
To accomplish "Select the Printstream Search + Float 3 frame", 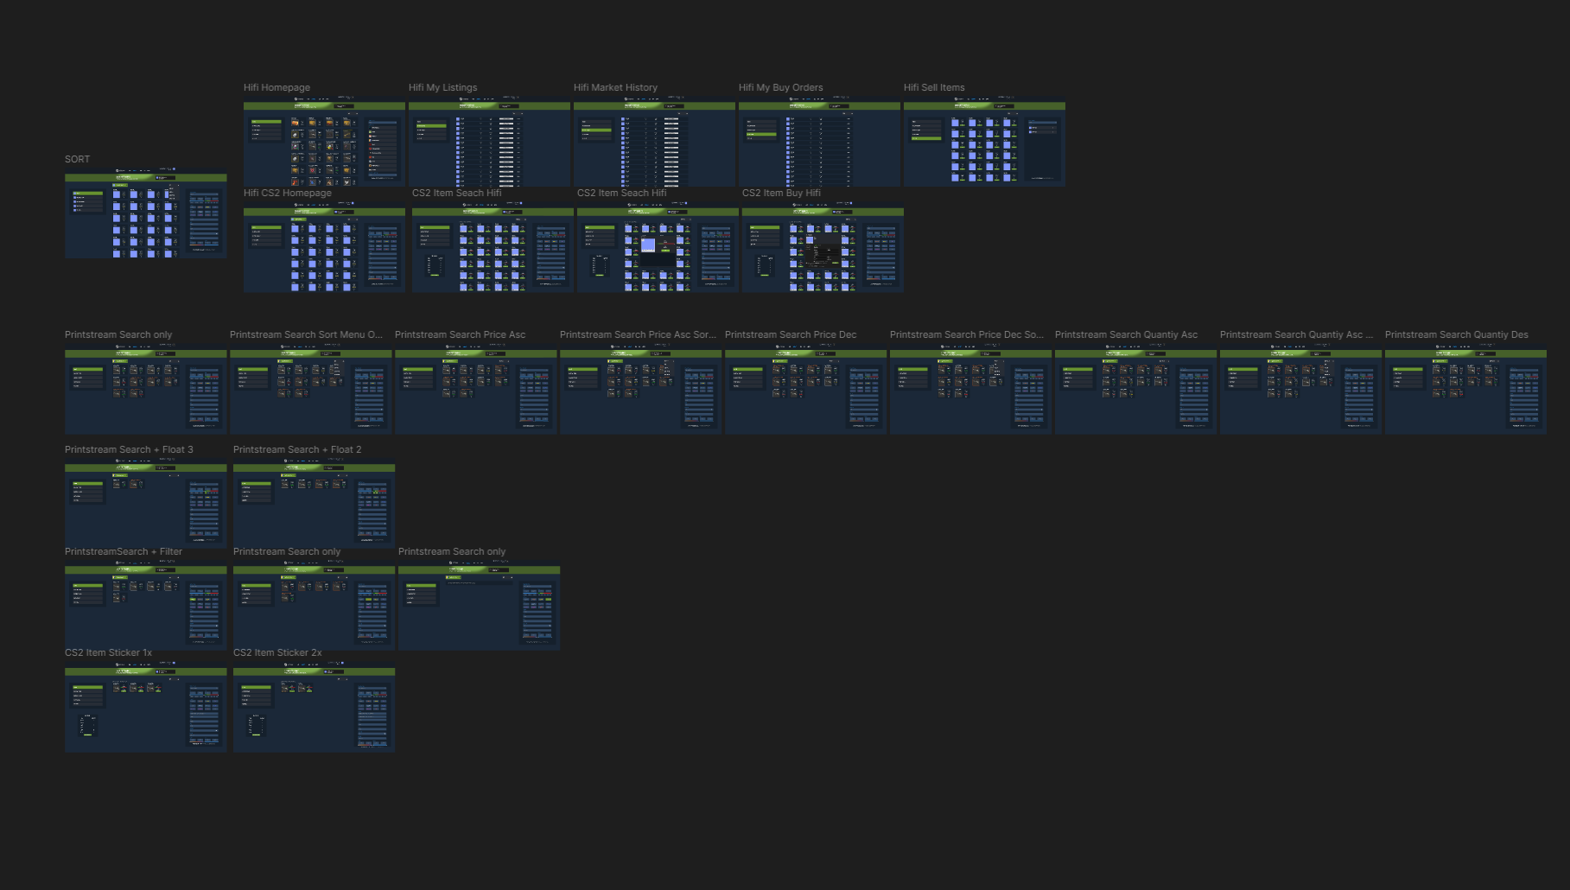I will tap(145, 505).
